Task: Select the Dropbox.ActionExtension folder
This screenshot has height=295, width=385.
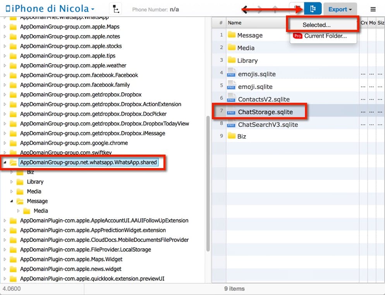Action: [x=101, y=104]
